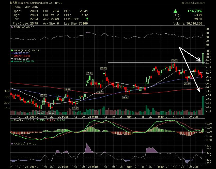
Task: Click the EPS value 1.12
Action: click(85, 15)
